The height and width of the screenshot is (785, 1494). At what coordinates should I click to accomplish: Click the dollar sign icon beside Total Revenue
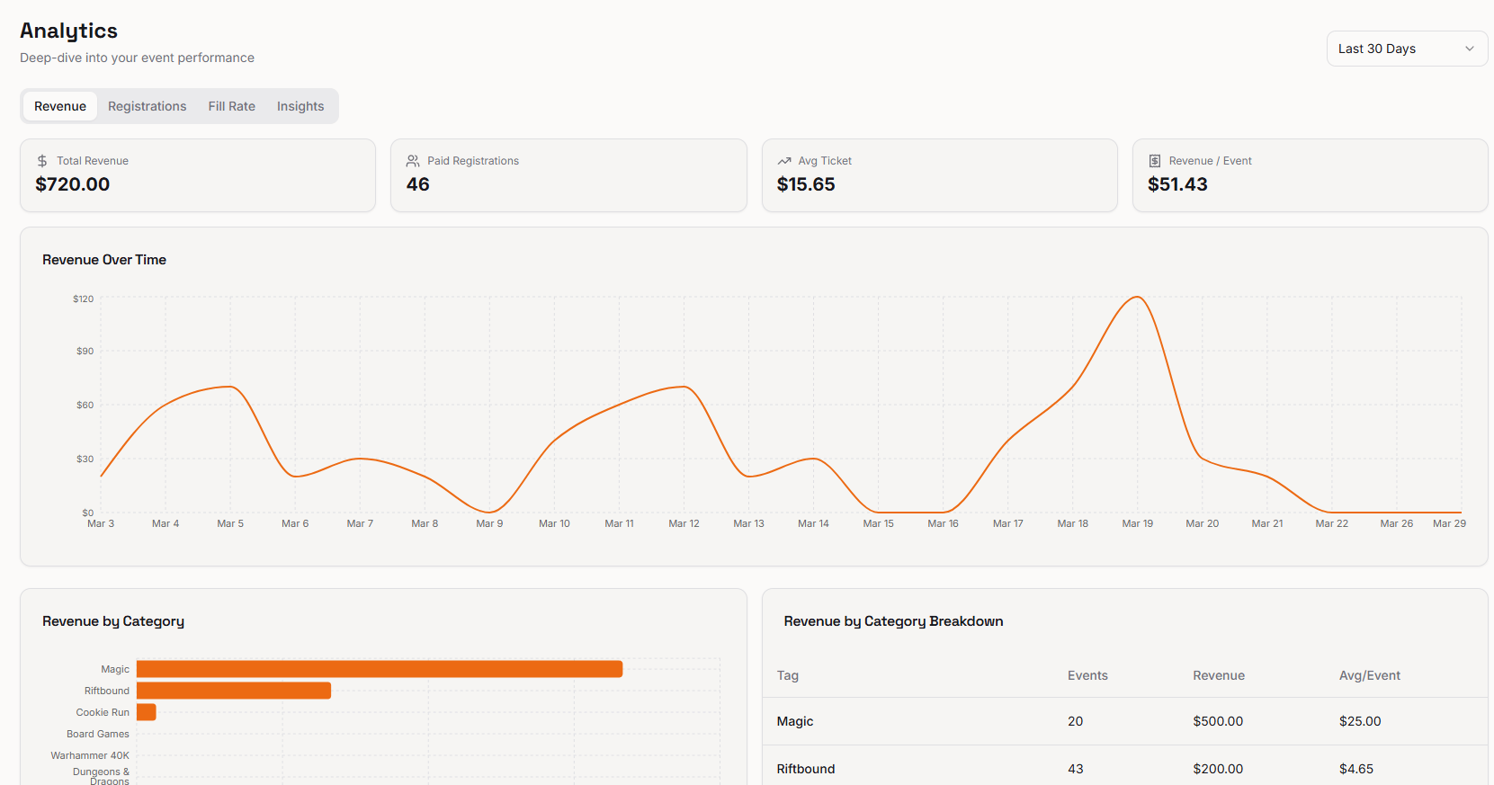point(42,161)
